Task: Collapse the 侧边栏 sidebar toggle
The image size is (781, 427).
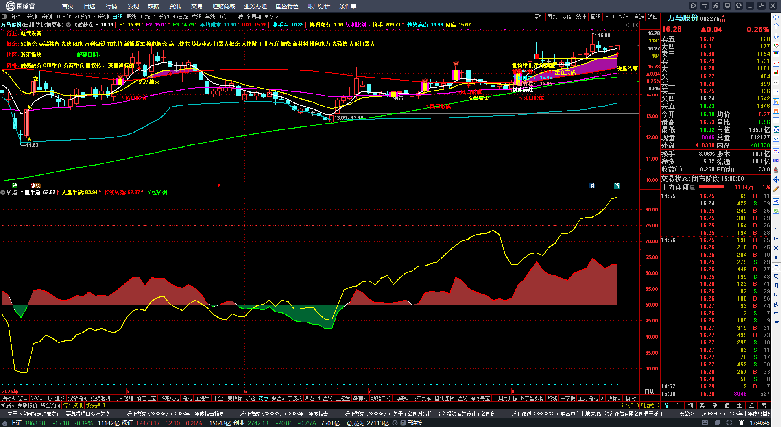Action: [x=650, y=405]
